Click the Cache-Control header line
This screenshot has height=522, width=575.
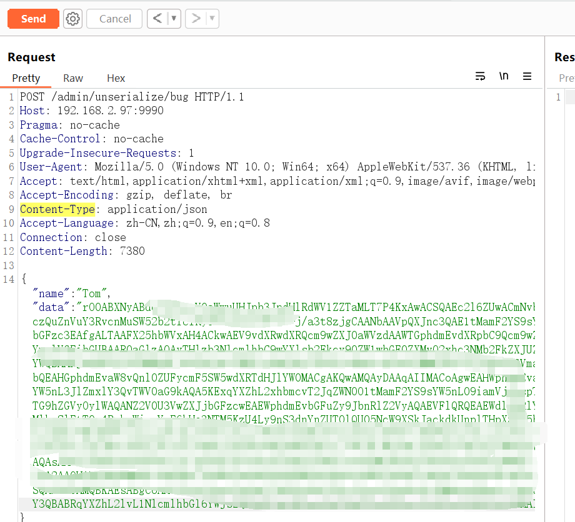[92, 139]
